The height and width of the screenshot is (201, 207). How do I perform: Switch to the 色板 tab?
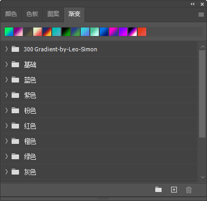pyautogui.click(x=32, y=14)
